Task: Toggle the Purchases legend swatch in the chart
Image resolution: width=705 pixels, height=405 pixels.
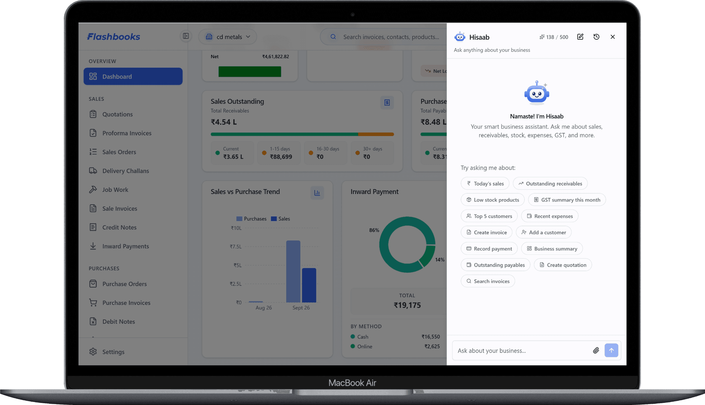Action: [239, 219]
